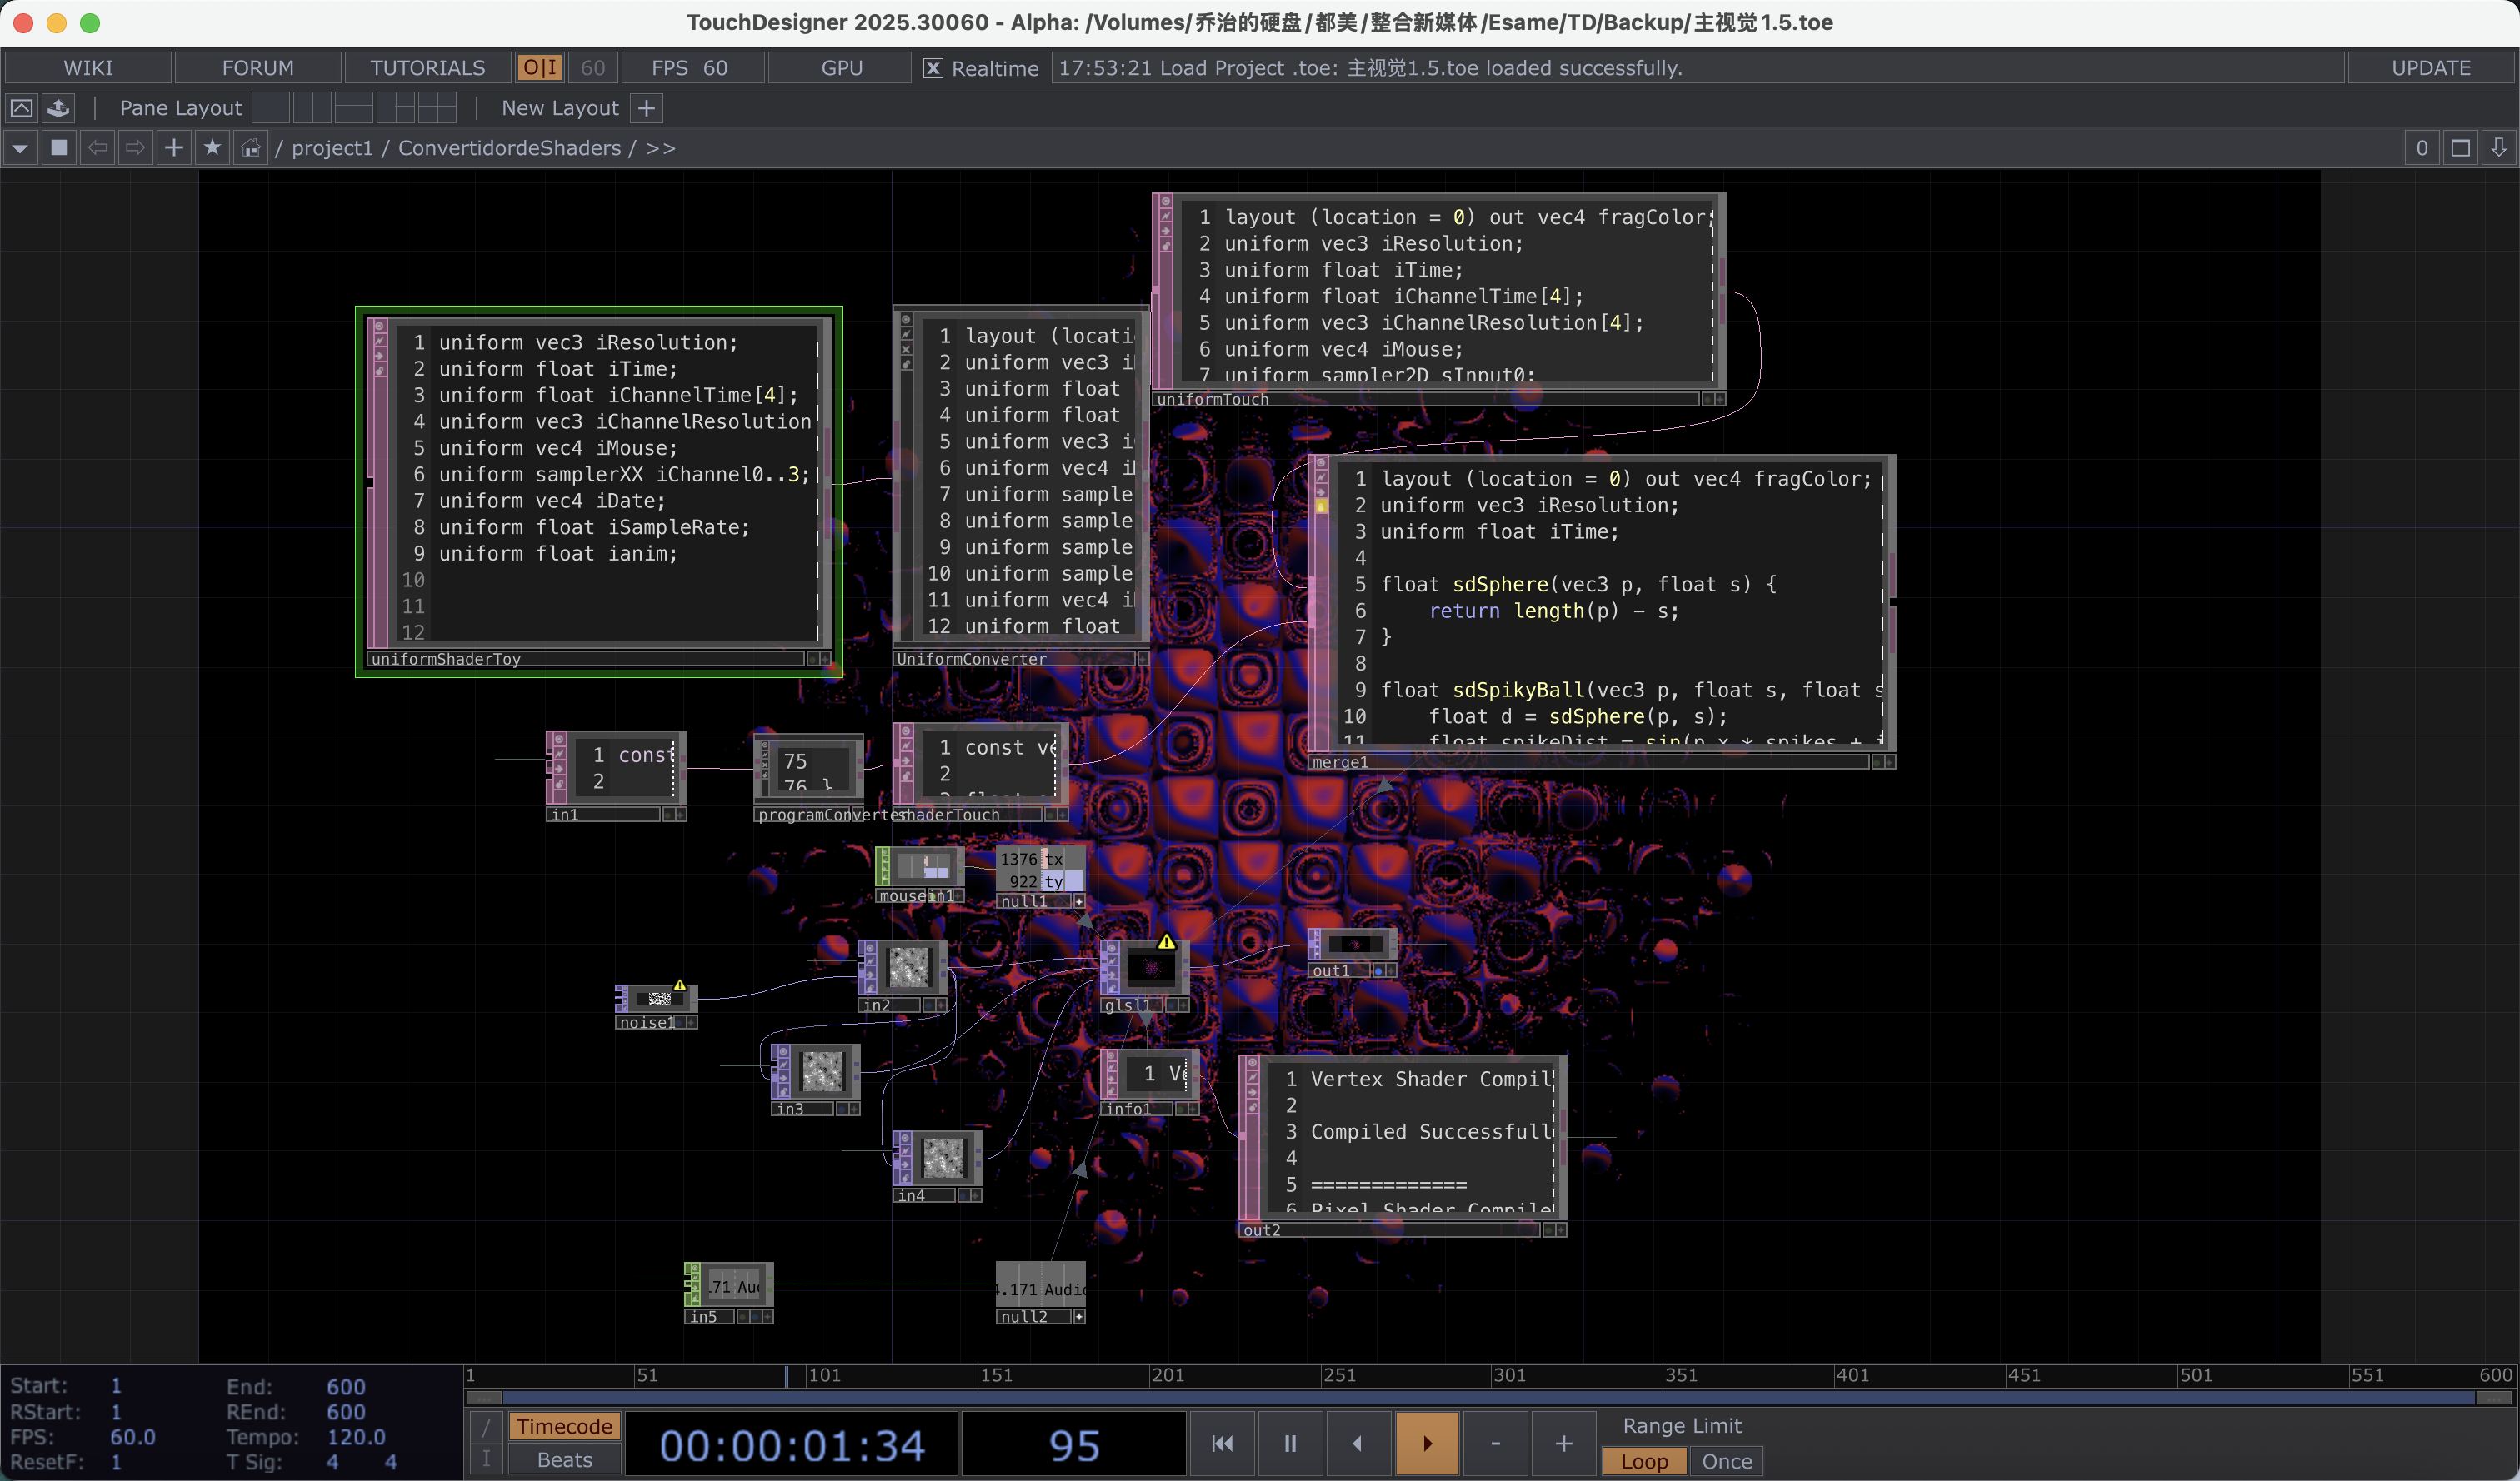Select single pane layout
Viewport: 2520px width, 1481px height.
click(271, 108)
